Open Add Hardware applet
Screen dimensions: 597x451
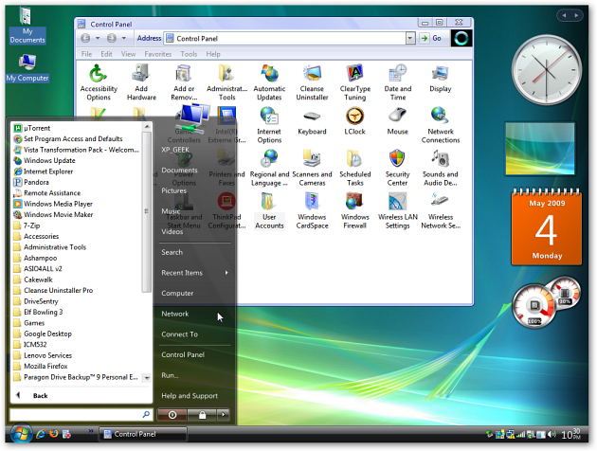[x=141, y=82]
